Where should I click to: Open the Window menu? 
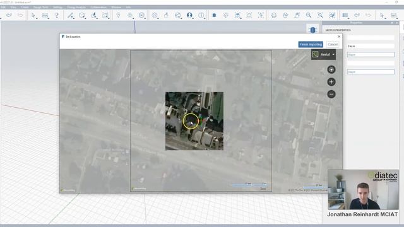click(x=116, y=7)
